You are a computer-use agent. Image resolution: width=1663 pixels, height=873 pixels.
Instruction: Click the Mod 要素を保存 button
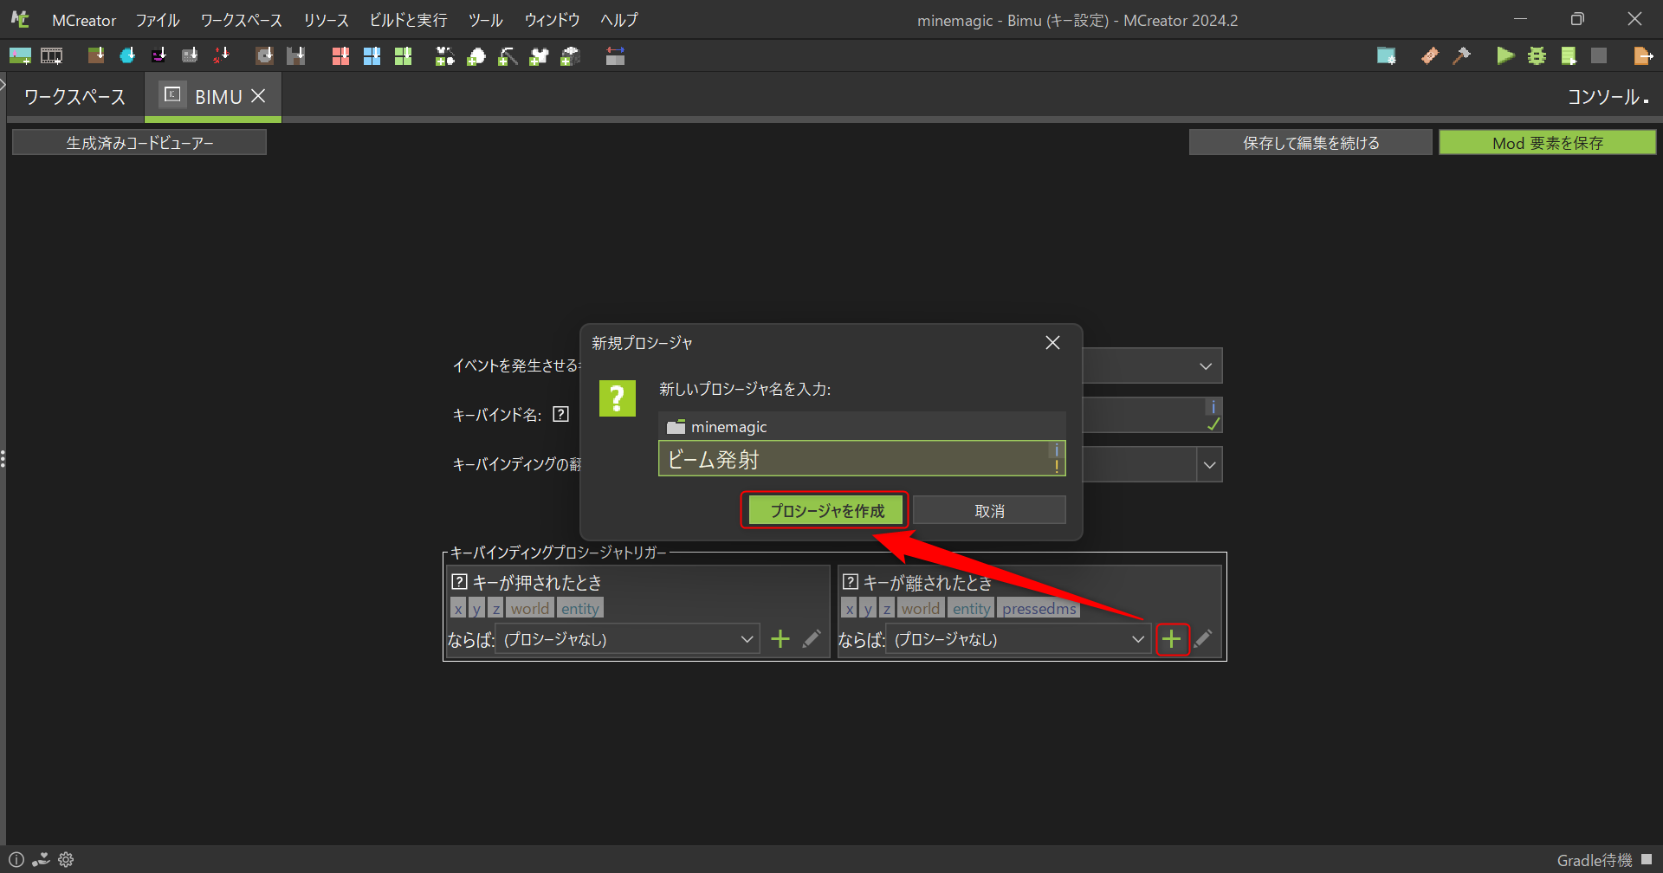pos(1548,143)
